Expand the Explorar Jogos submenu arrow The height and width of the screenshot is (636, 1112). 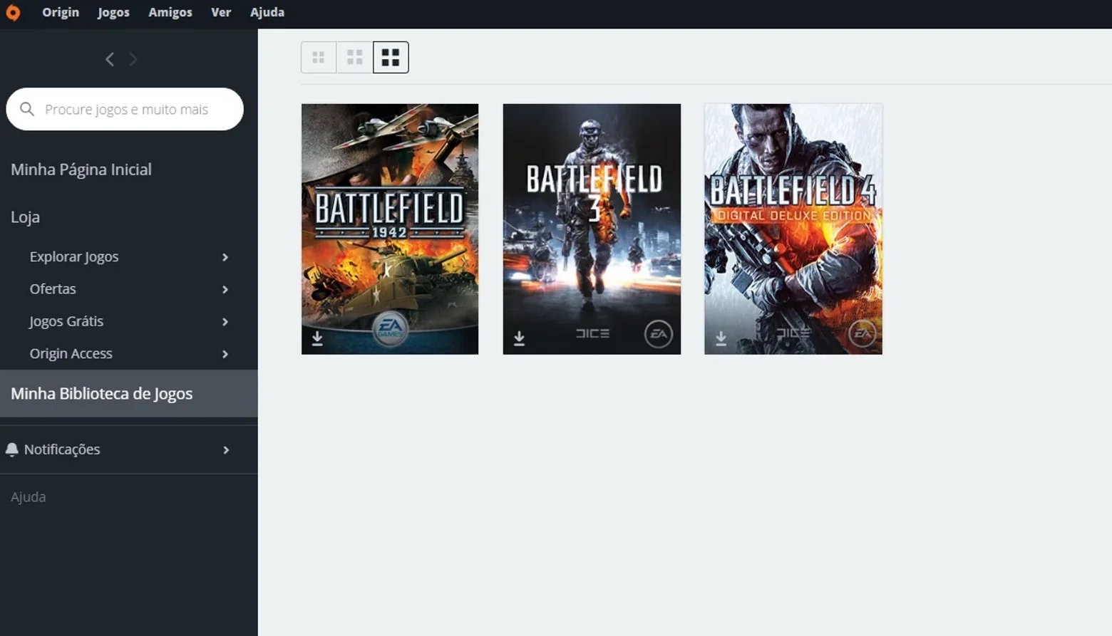click(225, 257)
